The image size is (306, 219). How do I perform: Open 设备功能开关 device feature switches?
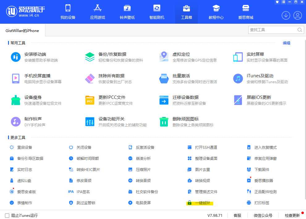click(90, 122)
